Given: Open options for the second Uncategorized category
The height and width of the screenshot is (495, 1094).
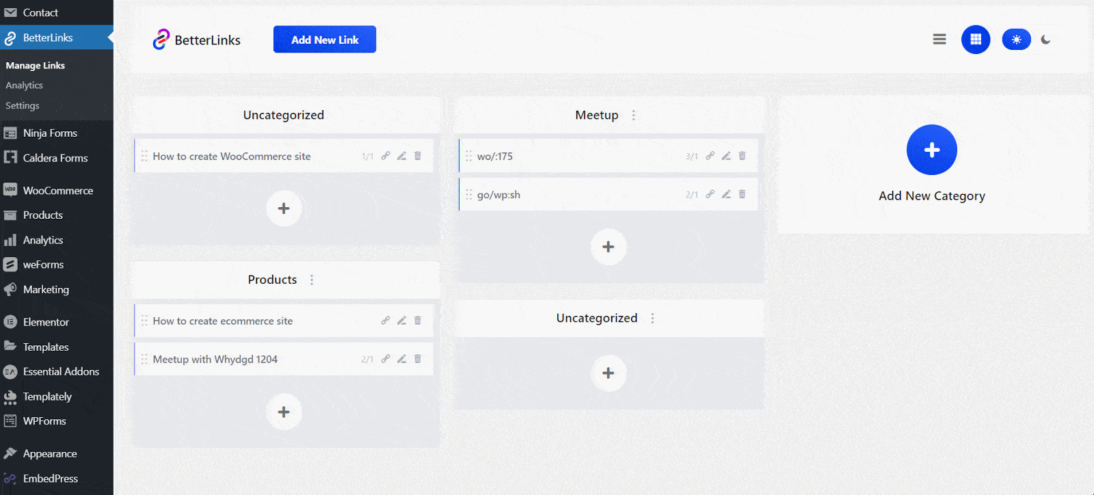Looking at the screenshot, I should tap(652, 319).
